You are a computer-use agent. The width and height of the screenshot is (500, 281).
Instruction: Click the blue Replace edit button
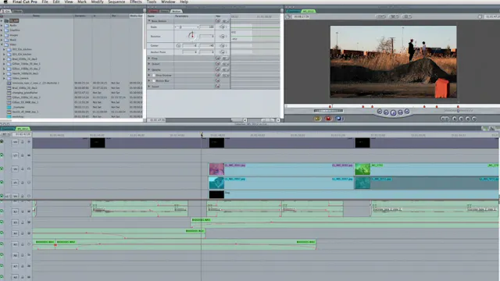point(338,119)
